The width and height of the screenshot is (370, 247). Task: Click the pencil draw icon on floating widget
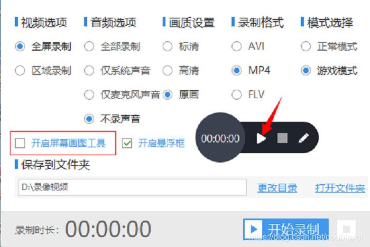coord(303,138)
